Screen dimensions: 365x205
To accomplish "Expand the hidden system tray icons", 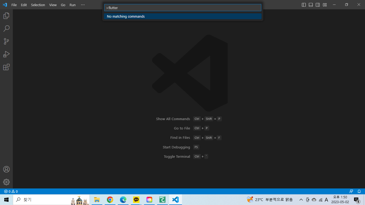I will [301, 200].
